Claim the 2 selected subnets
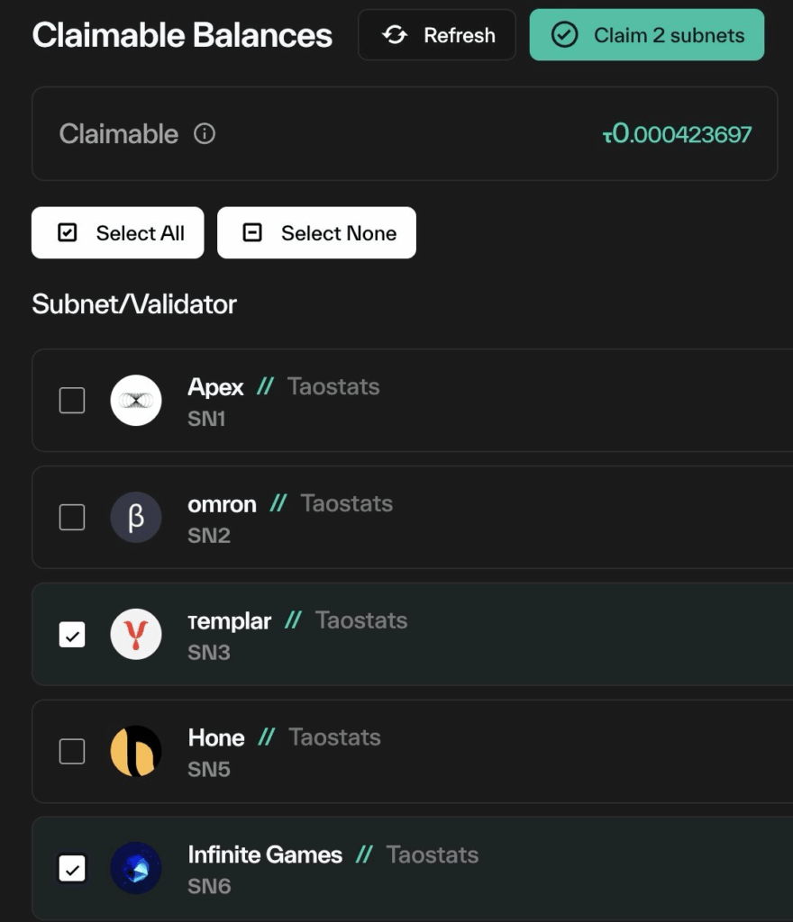The image size is (793, 922). point(647,35)
